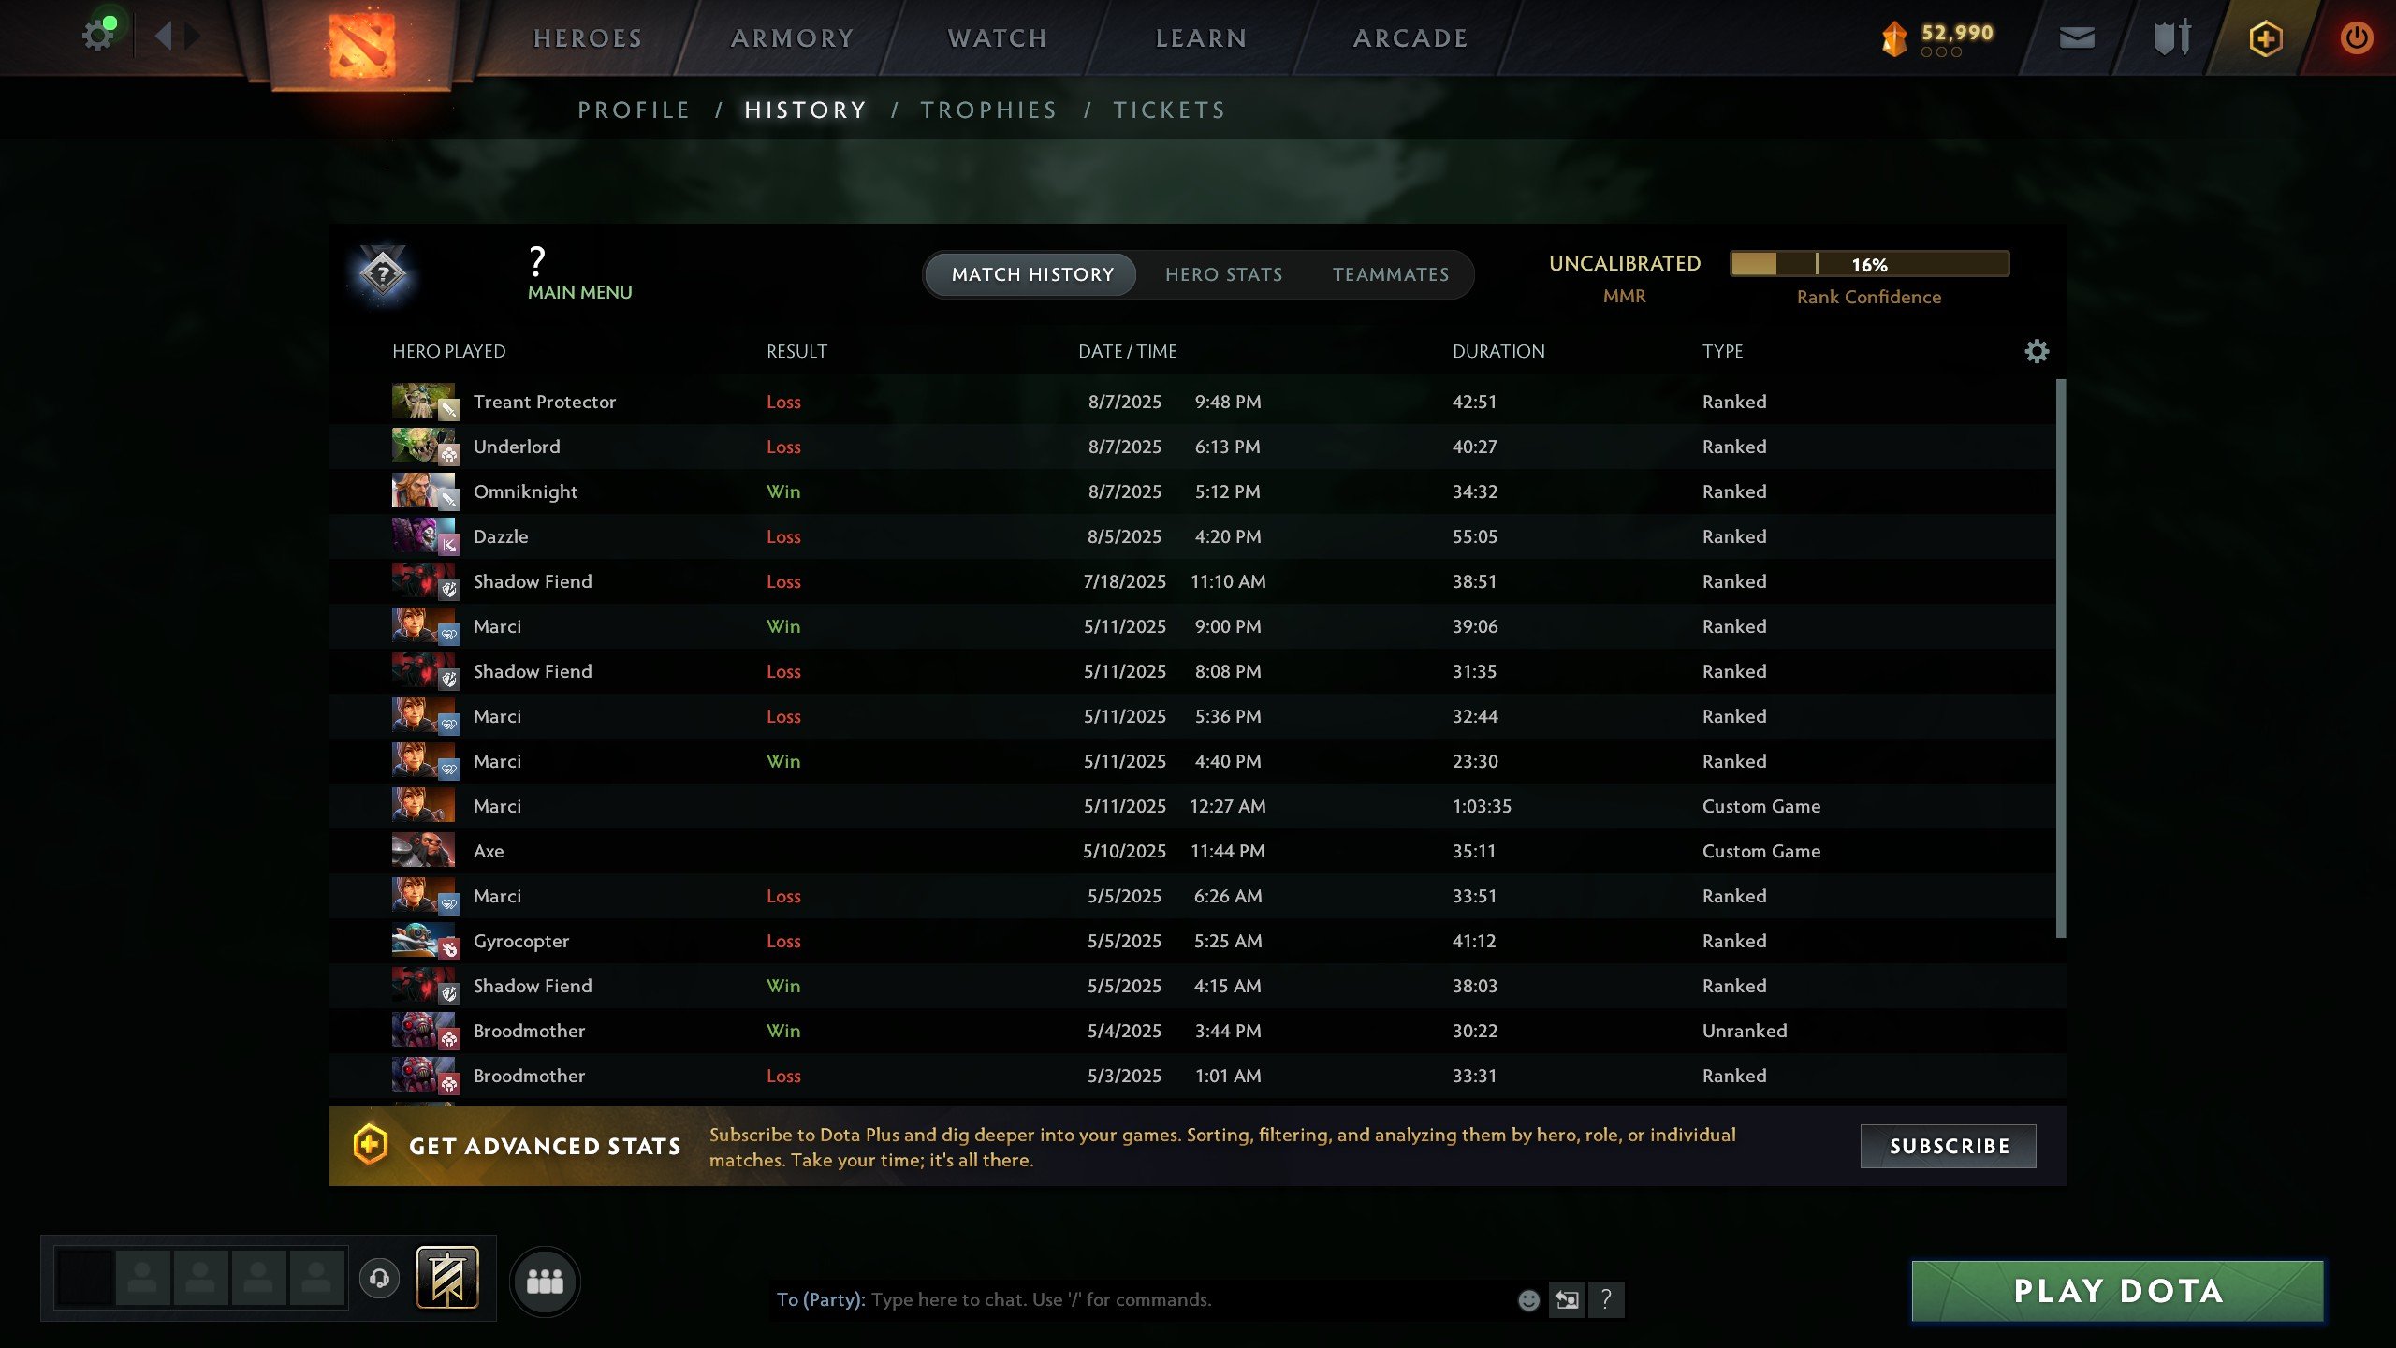Screen dimensions: 2396x1348
Task: Click the SUBSCRIBE button
Action: (x=1949, y=1146)
